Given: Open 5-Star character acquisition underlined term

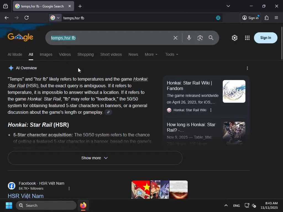Looking at the screenshot, I should (x=43, y=135).
